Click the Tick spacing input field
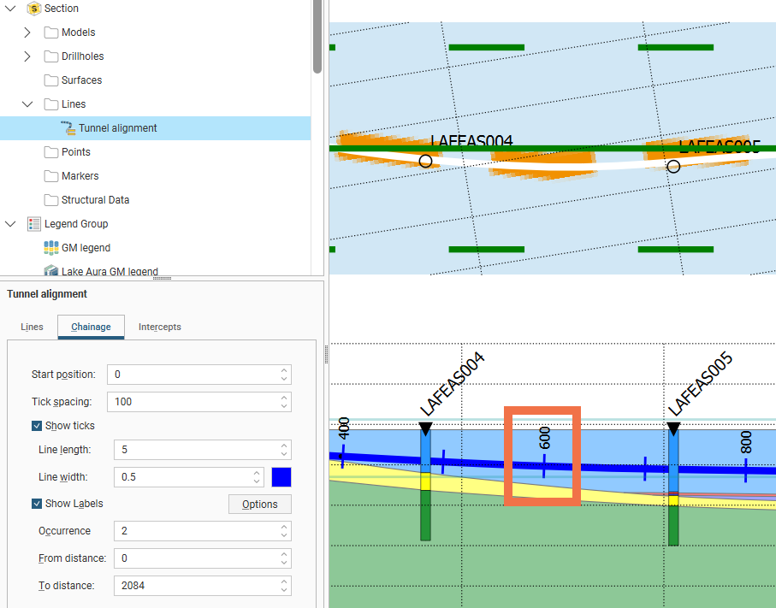The image size is (776, 608). point(193,402)
